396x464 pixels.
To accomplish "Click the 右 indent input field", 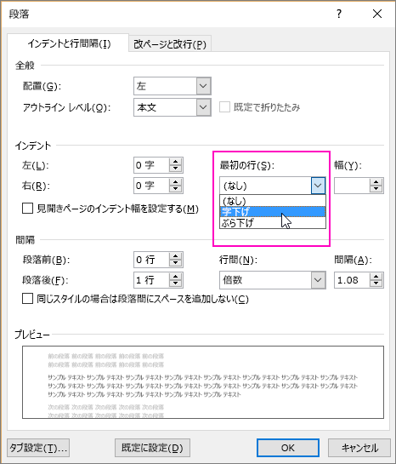I will [x=151, y=186].
